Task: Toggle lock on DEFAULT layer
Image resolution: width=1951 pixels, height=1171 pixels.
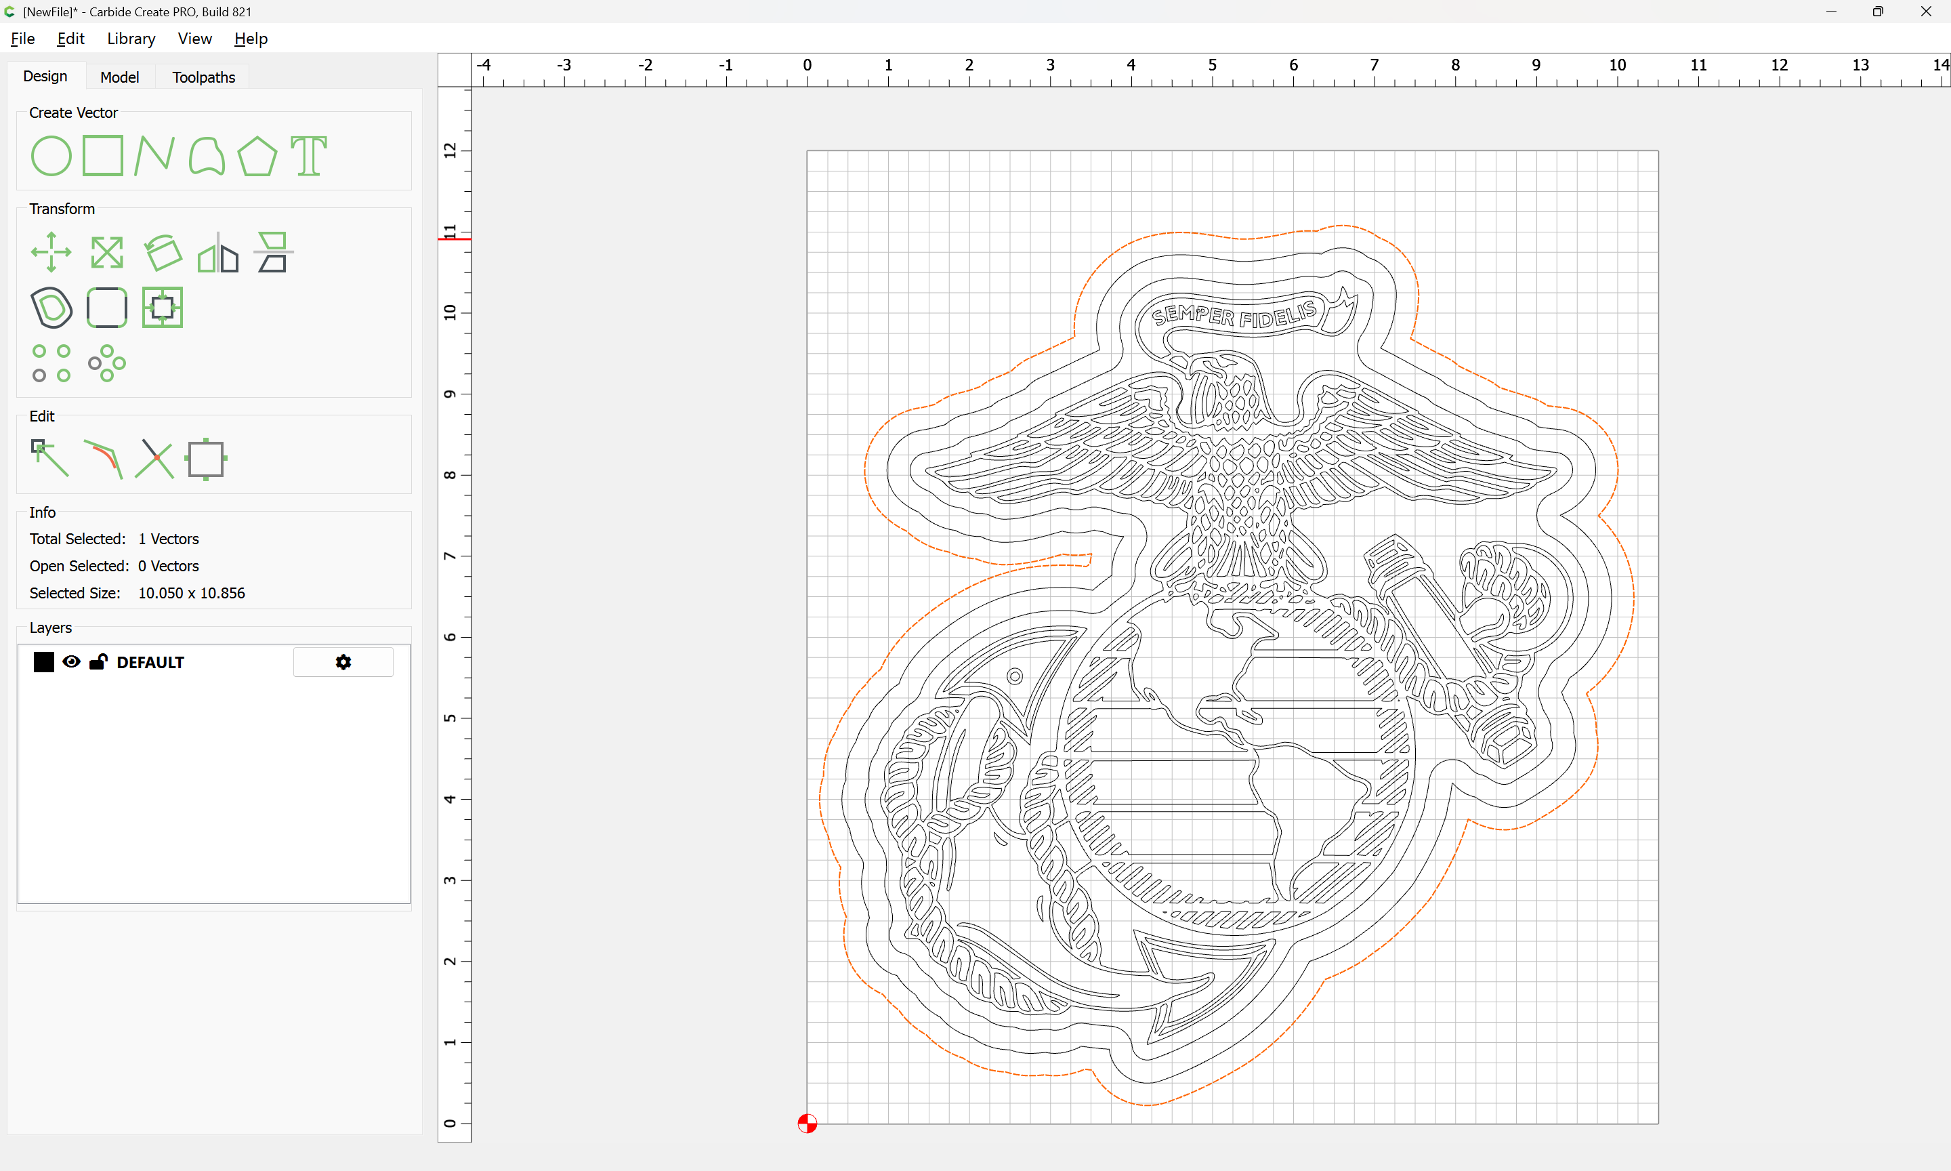Action: [98, 662]
